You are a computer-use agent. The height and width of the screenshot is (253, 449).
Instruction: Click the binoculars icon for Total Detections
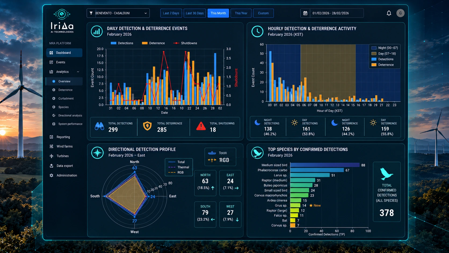[x=99, y=126]
